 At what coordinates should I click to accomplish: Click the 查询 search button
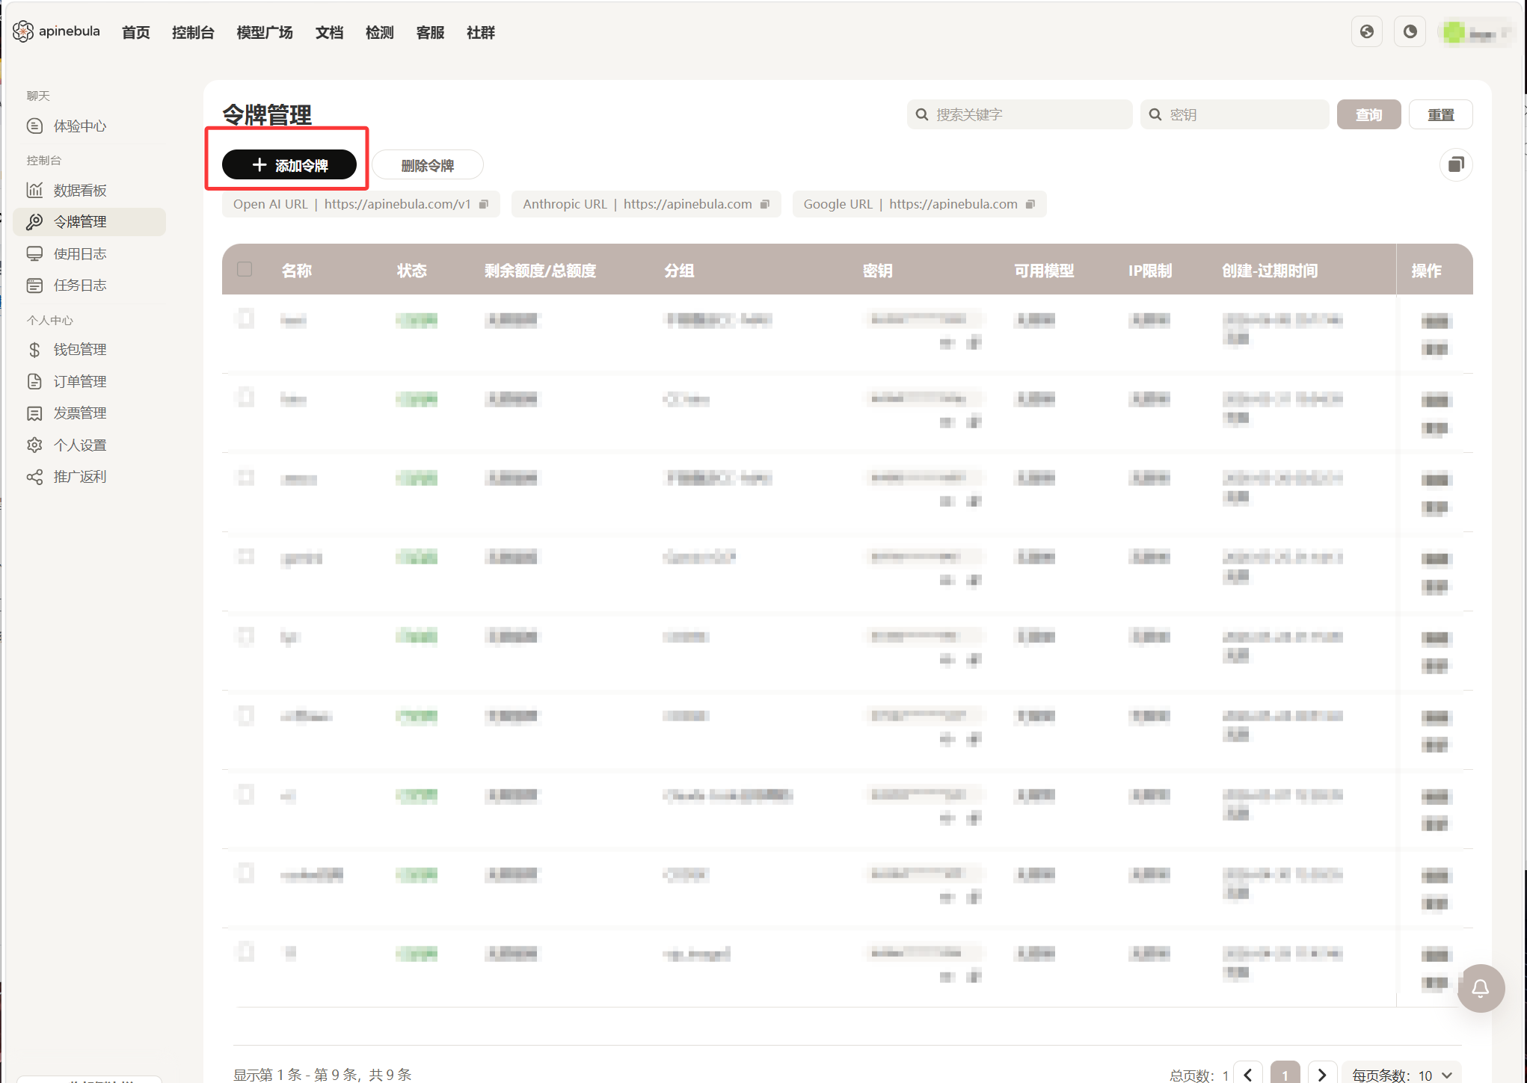coord(1368,114)
